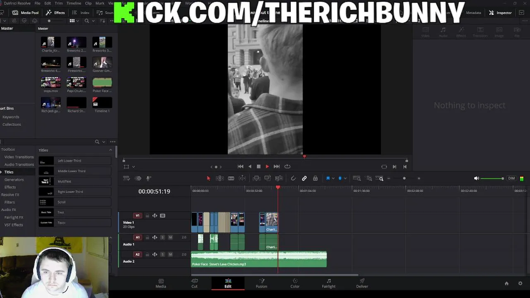Viewport: 530px width, 298px height.
Task: Activate Trim Edit Mode tool
Action: (x=220, y=178)
